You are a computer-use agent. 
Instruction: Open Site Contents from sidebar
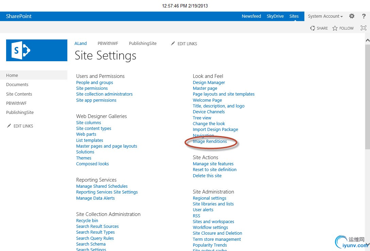pyautogui.click(x=19, y=94)
